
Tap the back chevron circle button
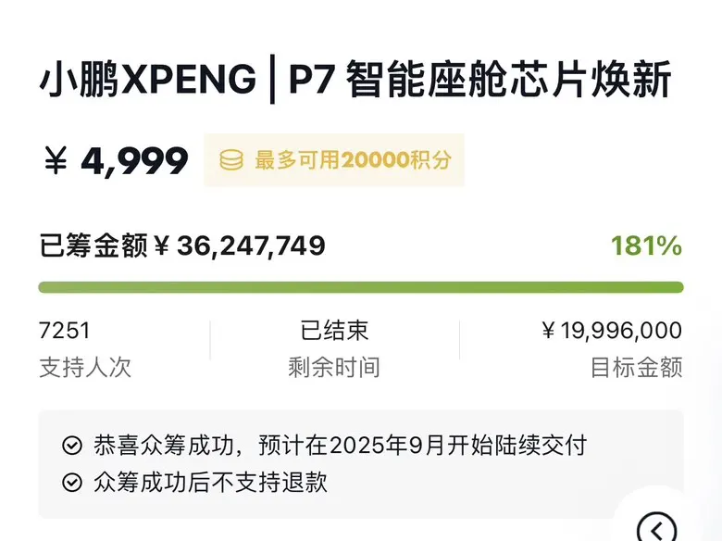point(657,527)
